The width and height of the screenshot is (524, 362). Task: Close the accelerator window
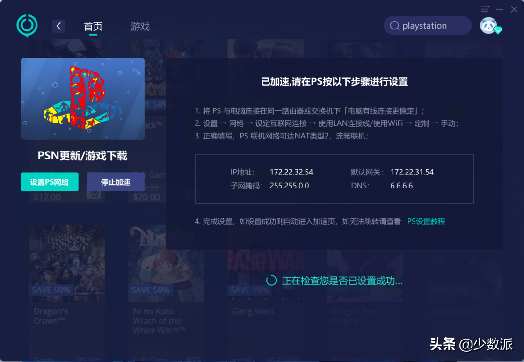pos(514,9)
